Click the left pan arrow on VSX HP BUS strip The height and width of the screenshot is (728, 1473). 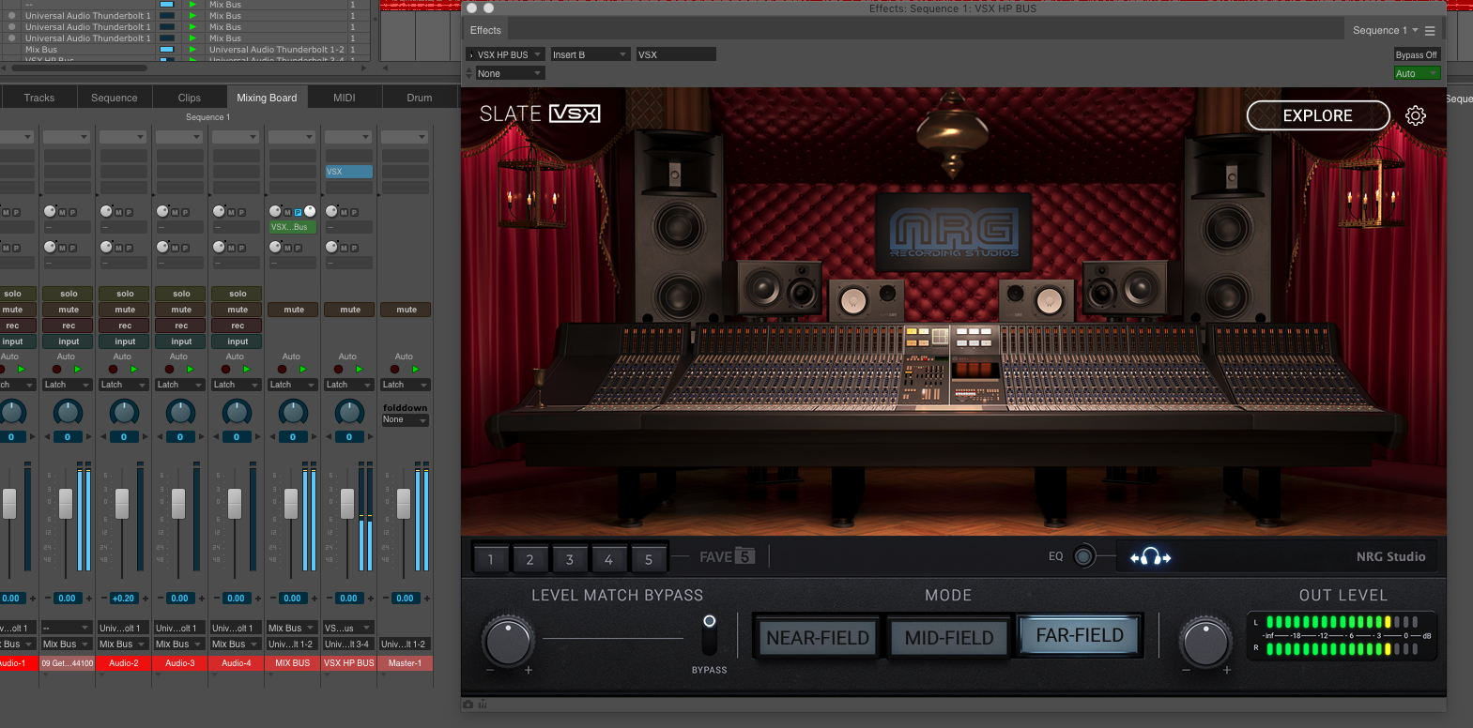[x=329, y=437]
